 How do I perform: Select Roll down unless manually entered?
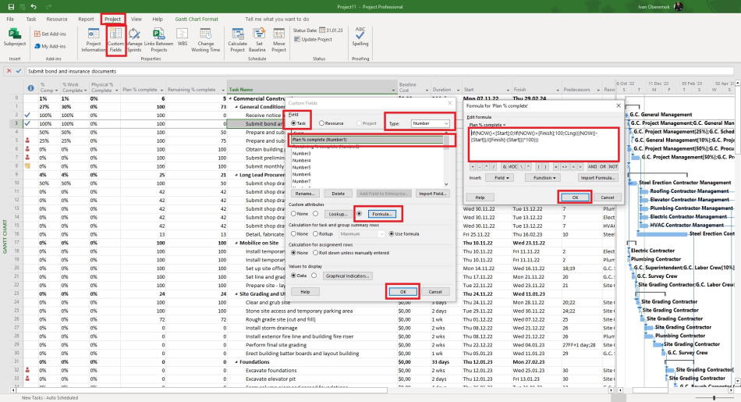(x=315, y=253)
